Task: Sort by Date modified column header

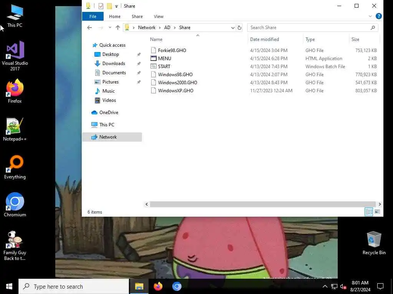Action: click(x=264, y=39)
